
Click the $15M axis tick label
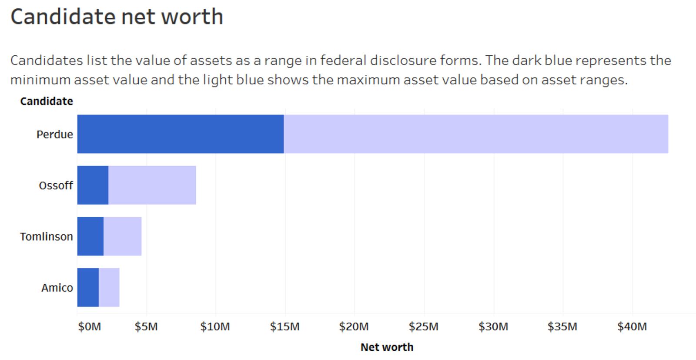coord(284,326)
